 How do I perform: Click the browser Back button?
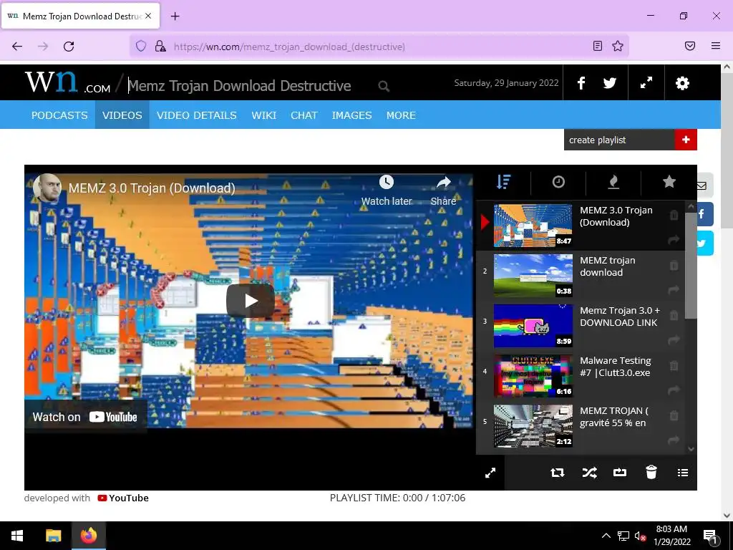pos(17,47)
